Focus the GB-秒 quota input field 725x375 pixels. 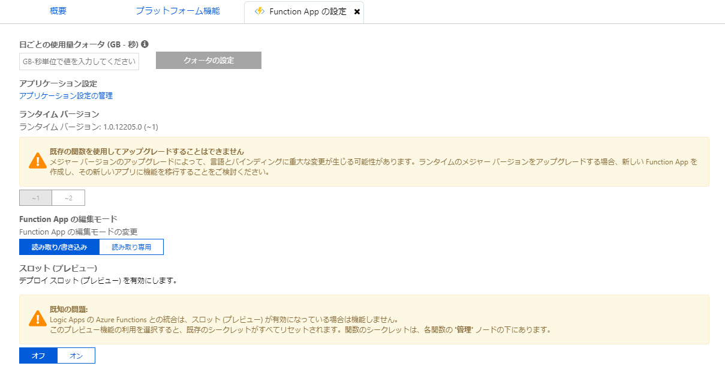point(79,61)
